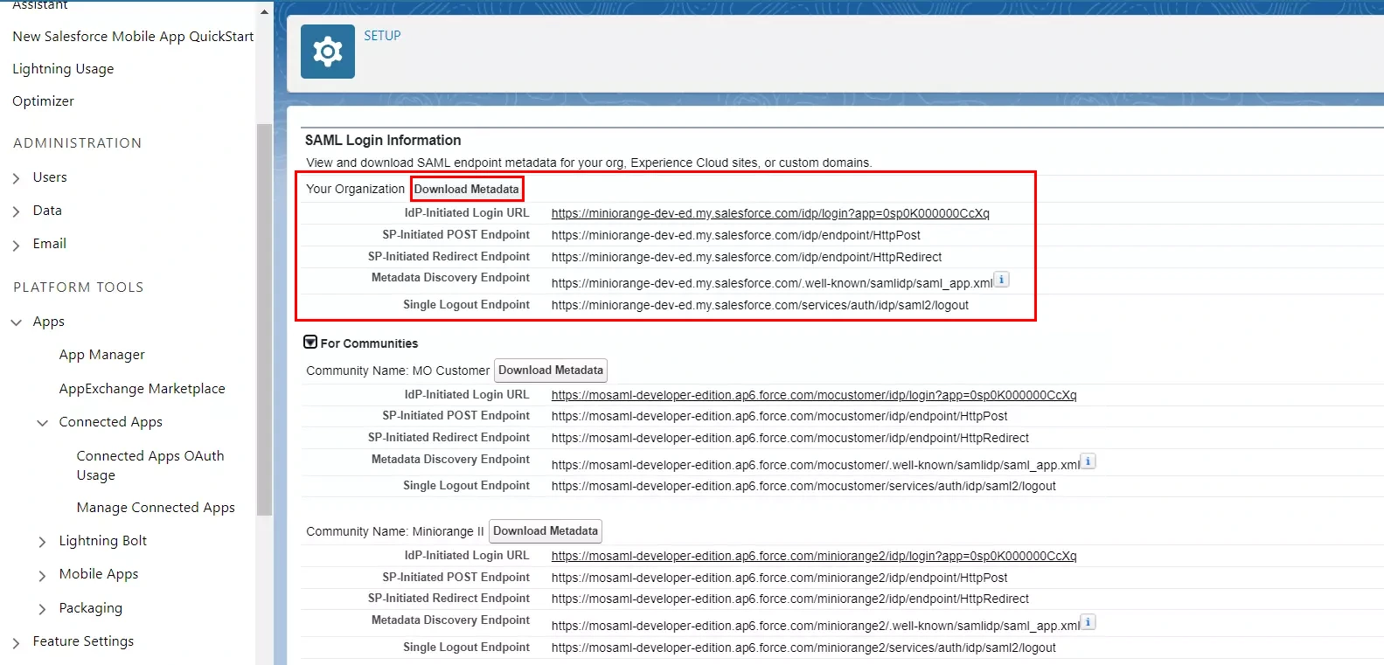Collapse the For Communities section icon

click(x=310, y=343)
